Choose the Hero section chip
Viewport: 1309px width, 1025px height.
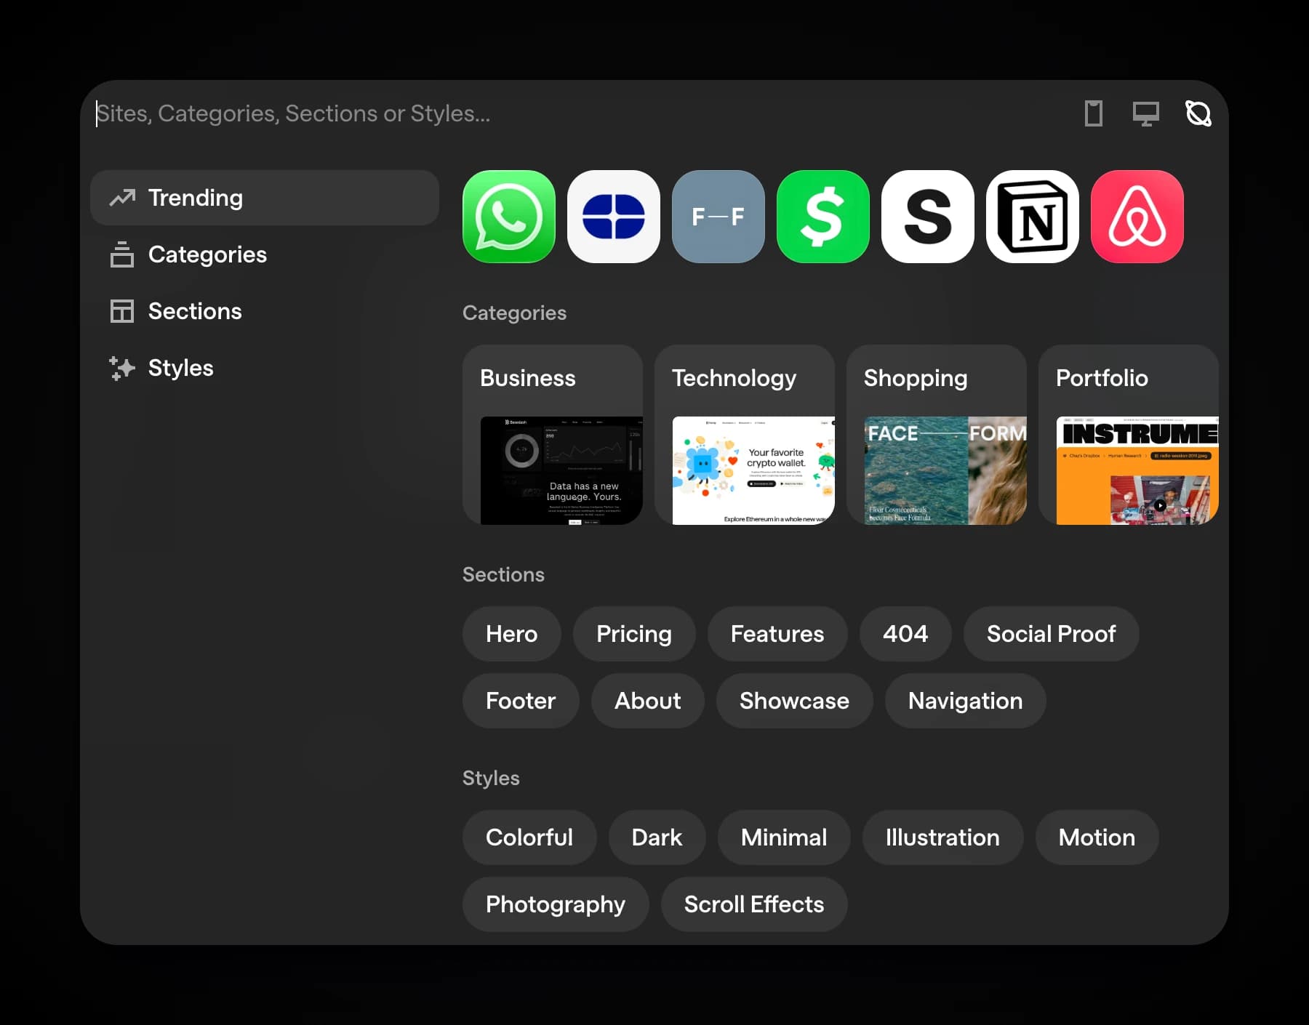pyautogui.click(x=512, y=634)
